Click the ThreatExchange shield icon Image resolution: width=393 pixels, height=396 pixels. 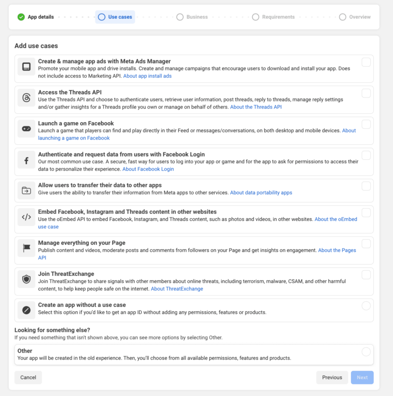26,279
